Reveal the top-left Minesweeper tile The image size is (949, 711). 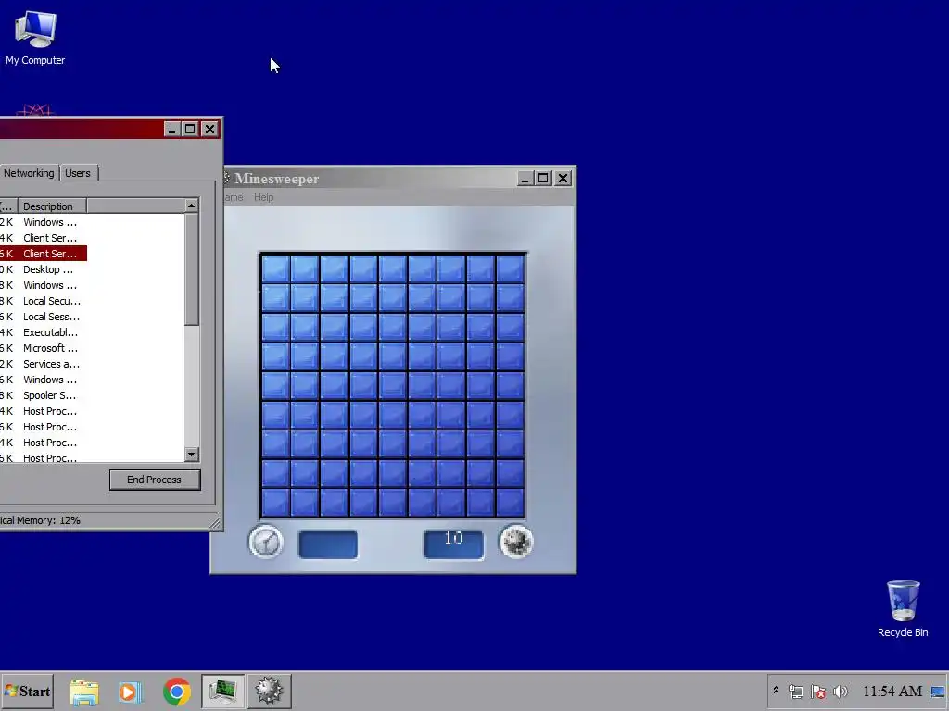(275, 268)
